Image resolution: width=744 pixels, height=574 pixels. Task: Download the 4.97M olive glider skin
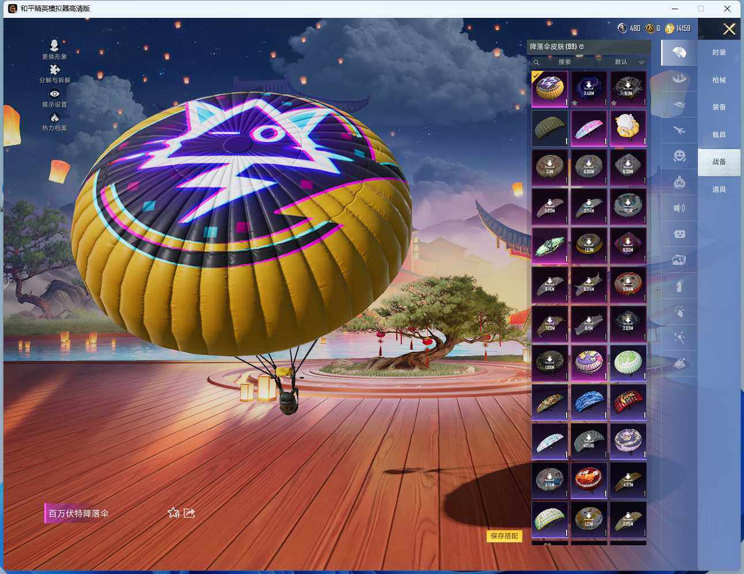pyautogui.click(x=628, y=480)
